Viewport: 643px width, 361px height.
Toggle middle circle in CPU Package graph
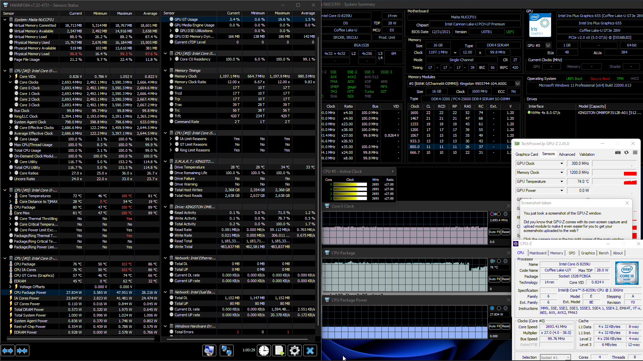tap(499, 261)
